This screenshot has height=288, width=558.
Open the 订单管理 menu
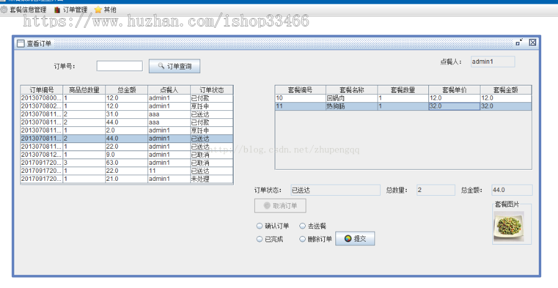click(71, 10)
